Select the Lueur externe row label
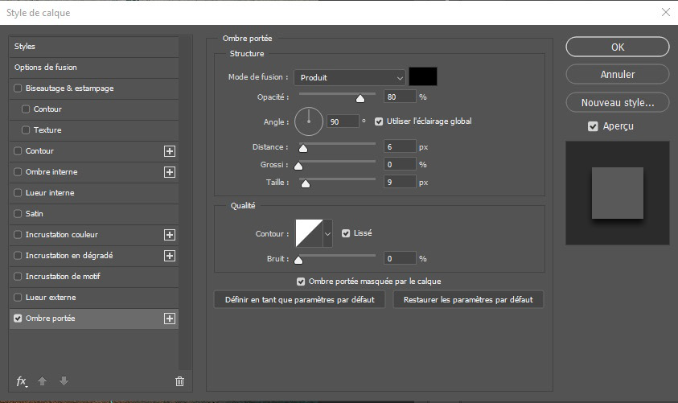 pyautogui.click(x=51, y=297)
